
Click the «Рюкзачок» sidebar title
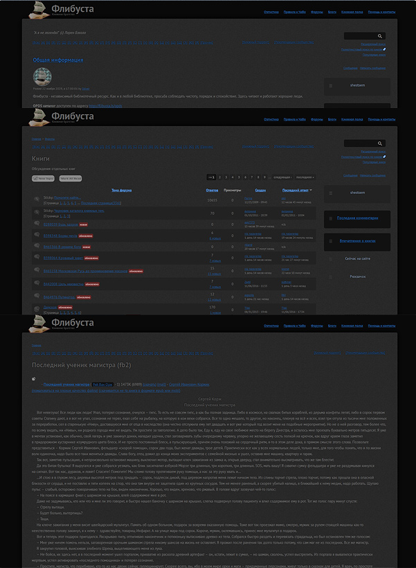(357, 277)
